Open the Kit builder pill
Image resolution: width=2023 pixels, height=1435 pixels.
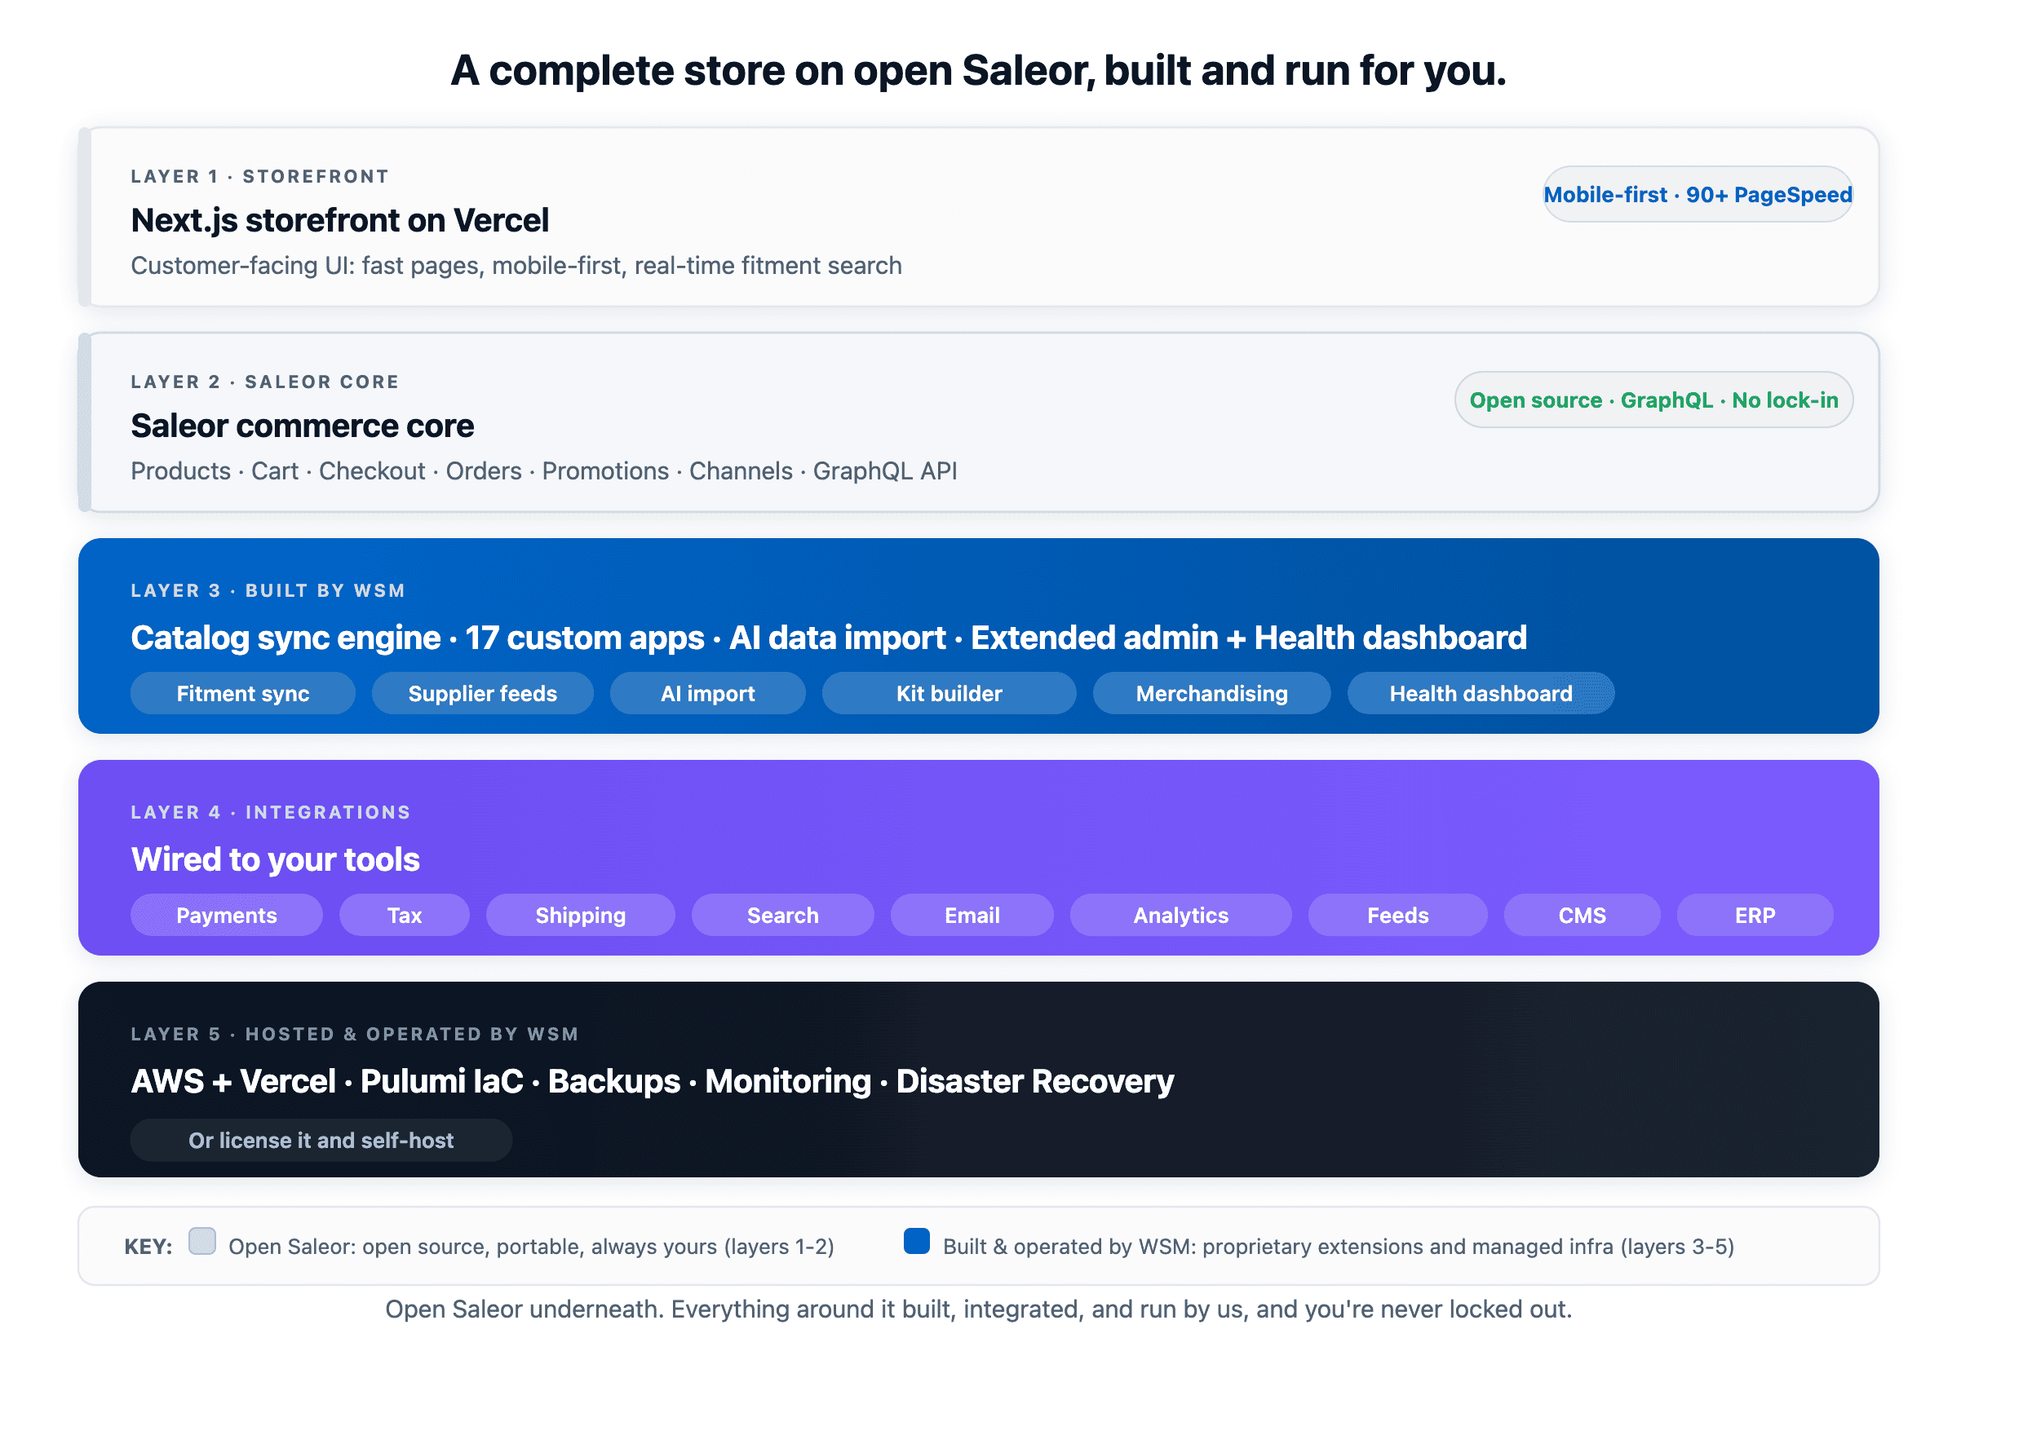click(950, 694)
